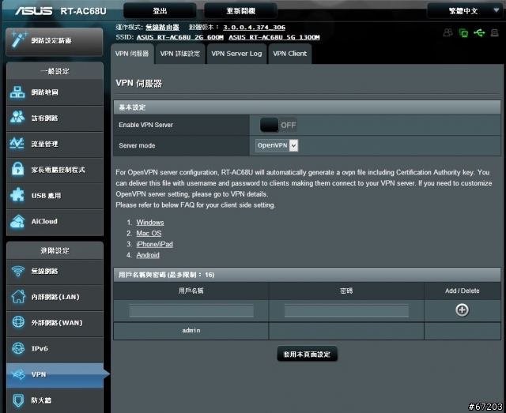Viewport: 506px width, 413px height.
Task: Open the 內部網路(LAN) menu label
Action: (55, 297)
